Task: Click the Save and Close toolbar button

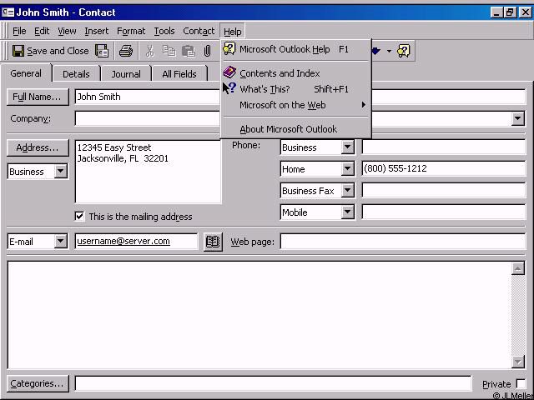Action: click(50, 51)
